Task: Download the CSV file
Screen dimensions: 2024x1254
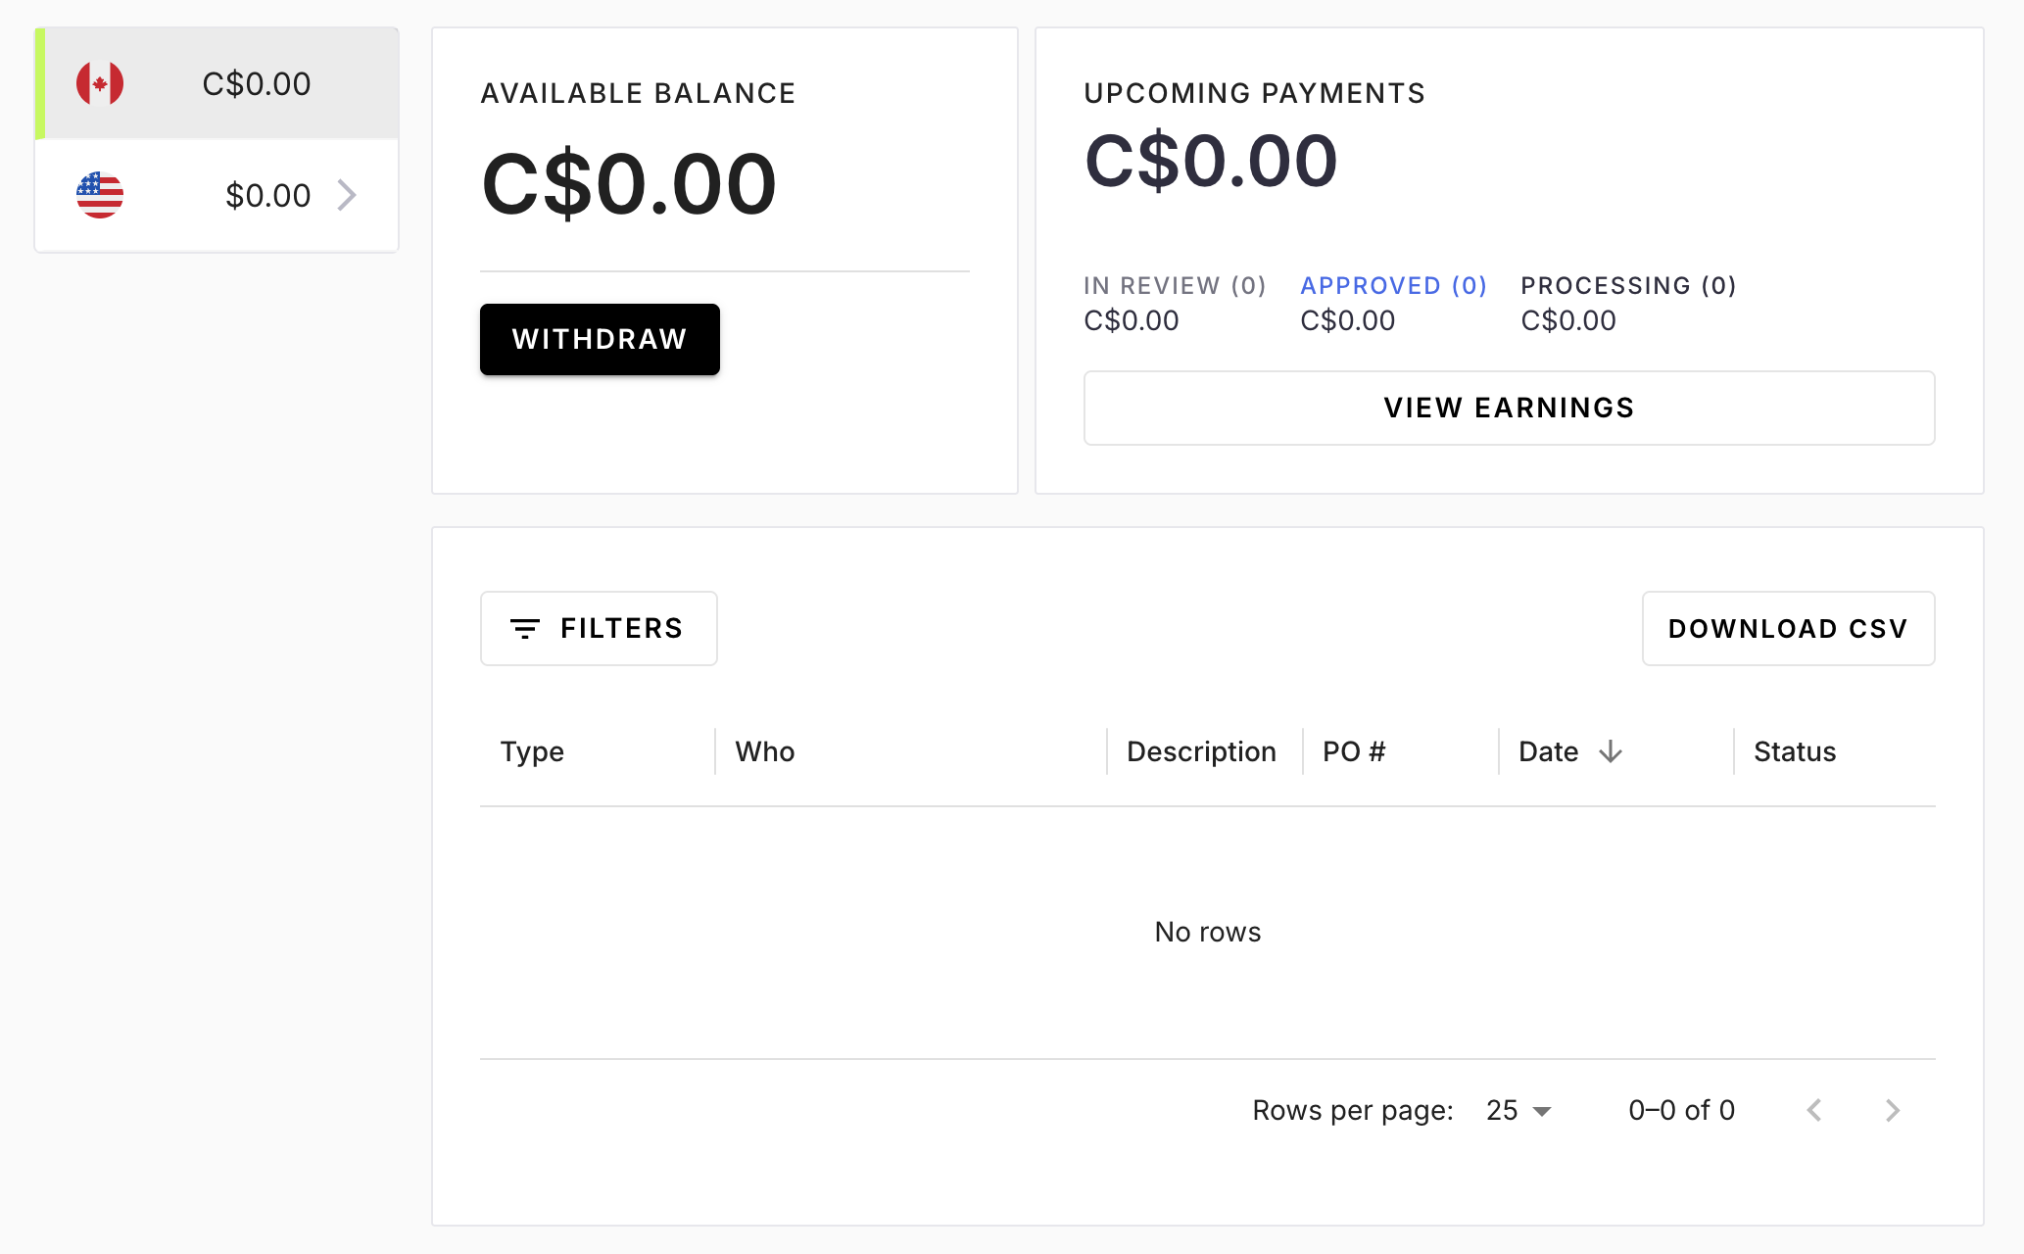Action: tap(1788, 629)
